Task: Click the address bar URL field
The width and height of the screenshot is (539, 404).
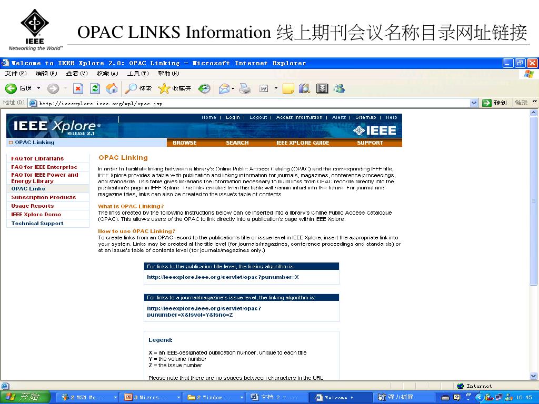Action: click(253, 103)
